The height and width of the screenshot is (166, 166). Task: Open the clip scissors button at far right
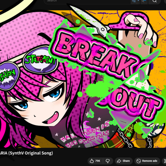tap(164, 161)
